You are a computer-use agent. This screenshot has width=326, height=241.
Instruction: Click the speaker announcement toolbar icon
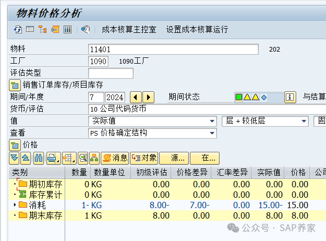coord(86,30)
